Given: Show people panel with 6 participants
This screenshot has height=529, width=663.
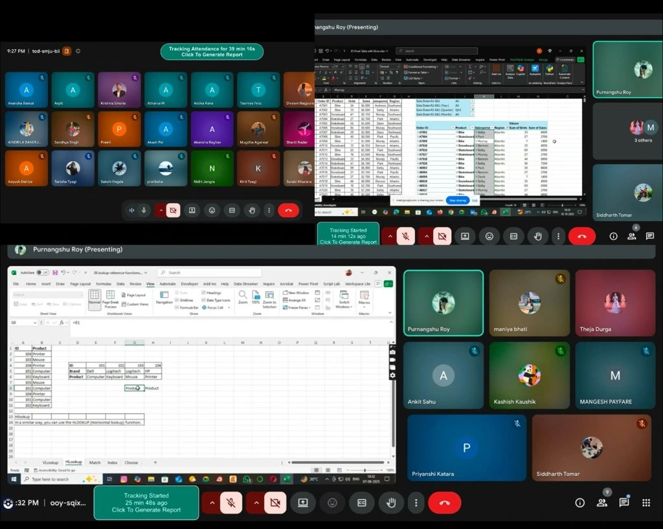Looking at the screenshot, I should (632, 237).
